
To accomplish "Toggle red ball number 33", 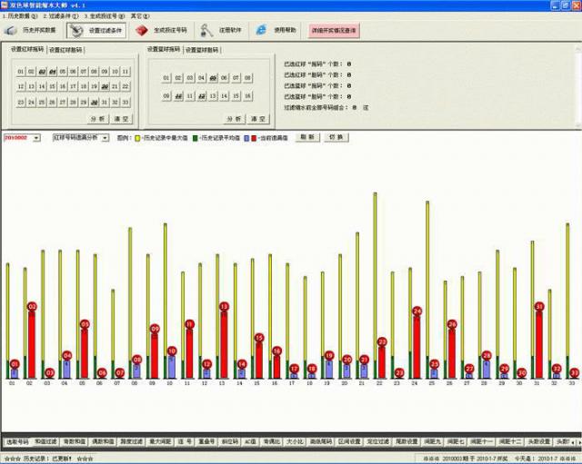I will click(x=125, y=102).
